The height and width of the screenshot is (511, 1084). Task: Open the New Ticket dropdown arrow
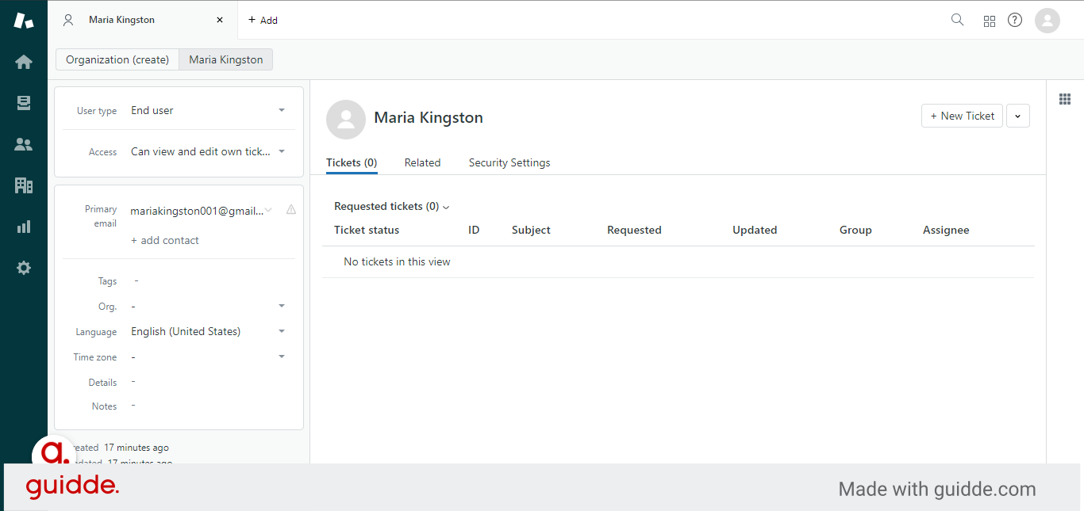tap(1017, 115)
